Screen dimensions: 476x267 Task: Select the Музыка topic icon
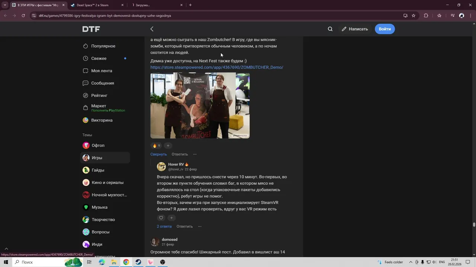tap(86, 207)
